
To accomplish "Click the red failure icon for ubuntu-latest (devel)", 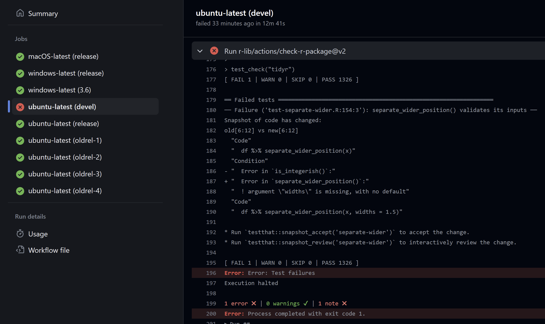I will [x=20, y=107].
